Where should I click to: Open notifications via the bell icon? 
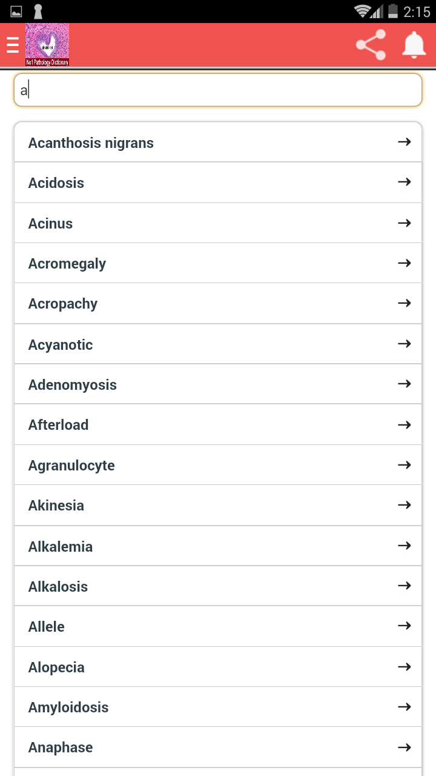(x=414, y=44)
